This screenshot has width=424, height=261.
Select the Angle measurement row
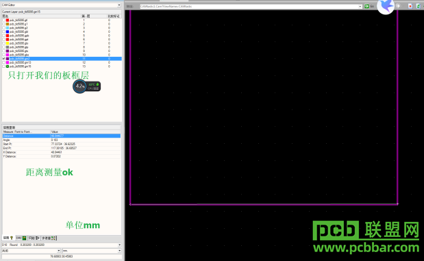(x=62, y=140)
